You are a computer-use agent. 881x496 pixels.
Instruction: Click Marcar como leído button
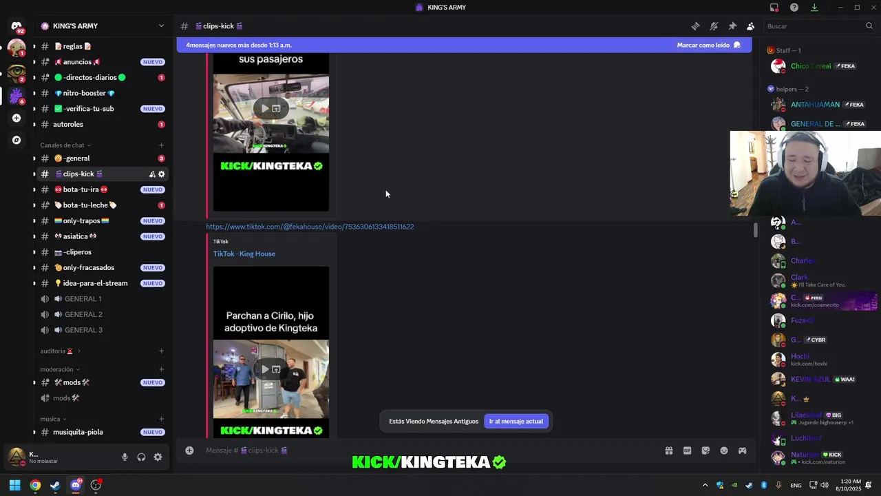[x=708, y=45]
